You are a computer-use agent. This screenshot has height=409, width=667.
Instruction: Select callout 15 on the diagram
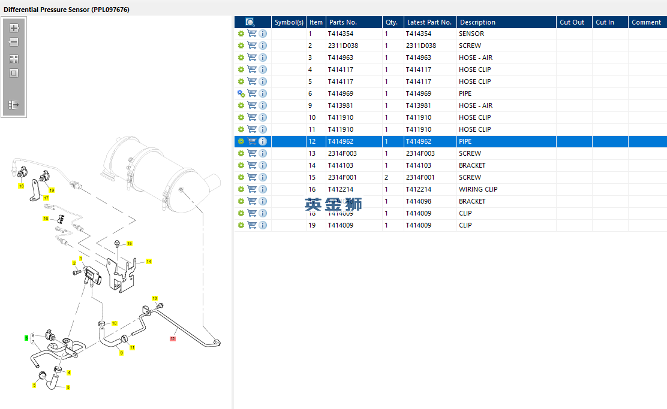click(x=130, y=243)
